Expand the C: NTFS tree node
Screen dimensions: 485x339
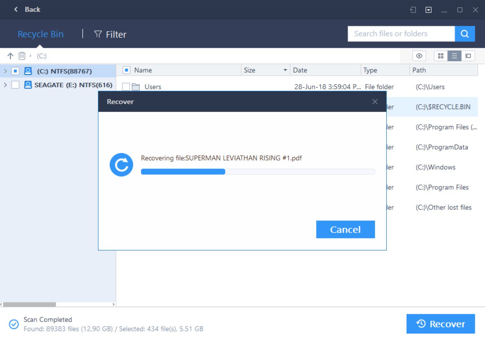[x=5, y=71]
